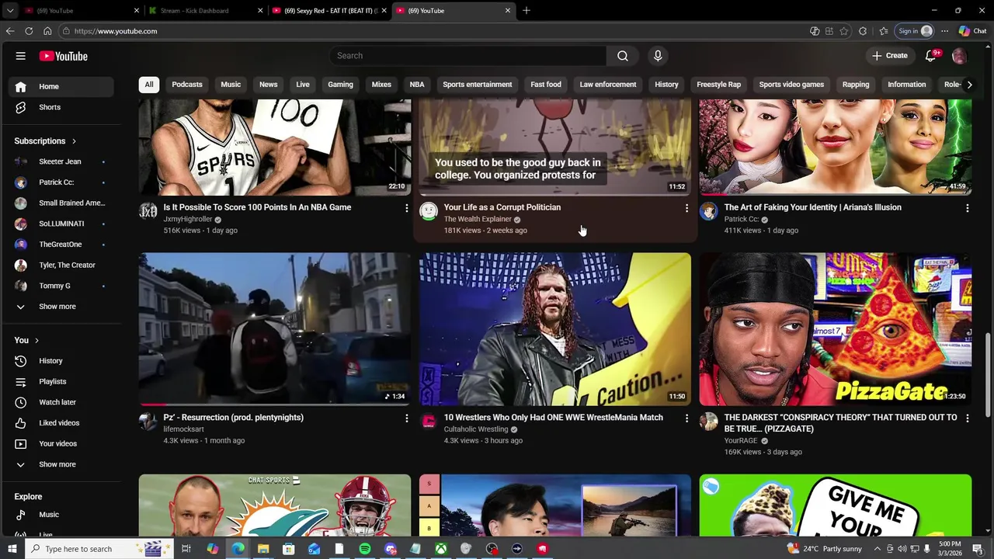Play the 10 Wrestlers WrestleMania thumbnail
The image size is (994, 559).
click(x=554, y=329)
